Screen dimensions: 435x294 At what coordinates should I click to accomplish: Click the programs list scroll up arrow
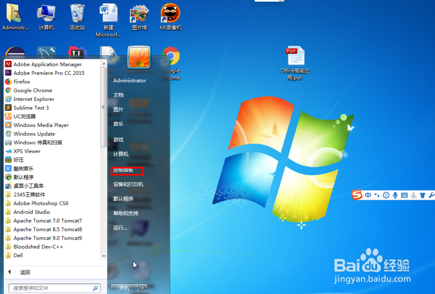point(104,64)
